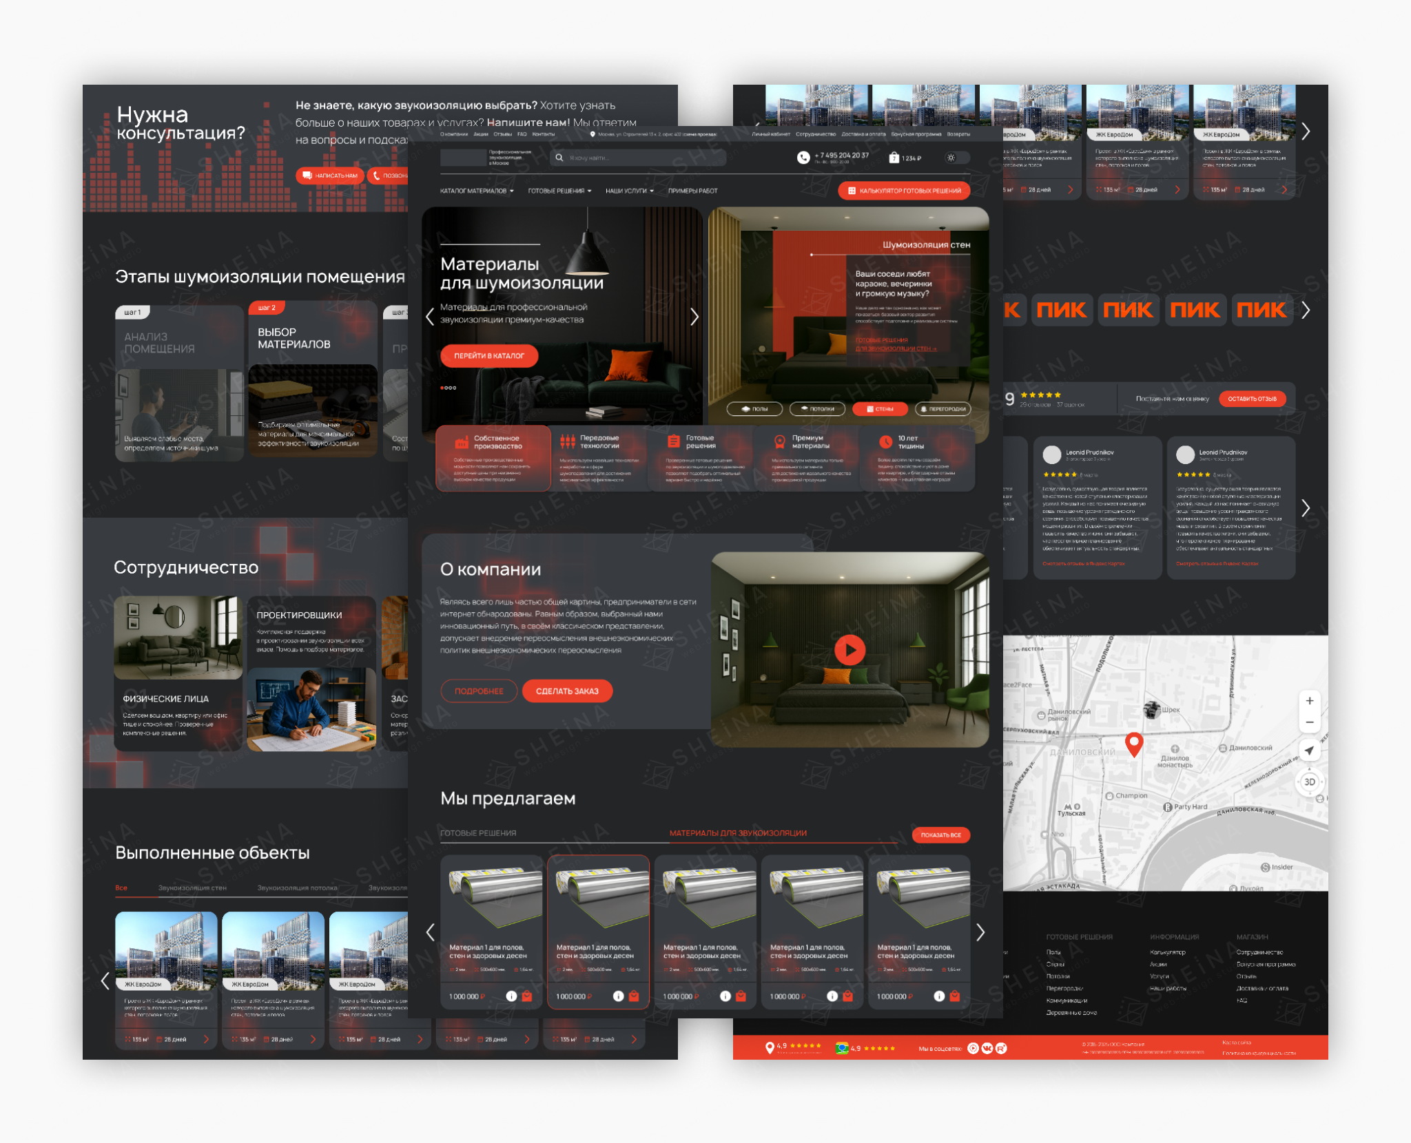Open the shopping cart icon
Screen dimensions: 1411x1143
pos(894,158)
